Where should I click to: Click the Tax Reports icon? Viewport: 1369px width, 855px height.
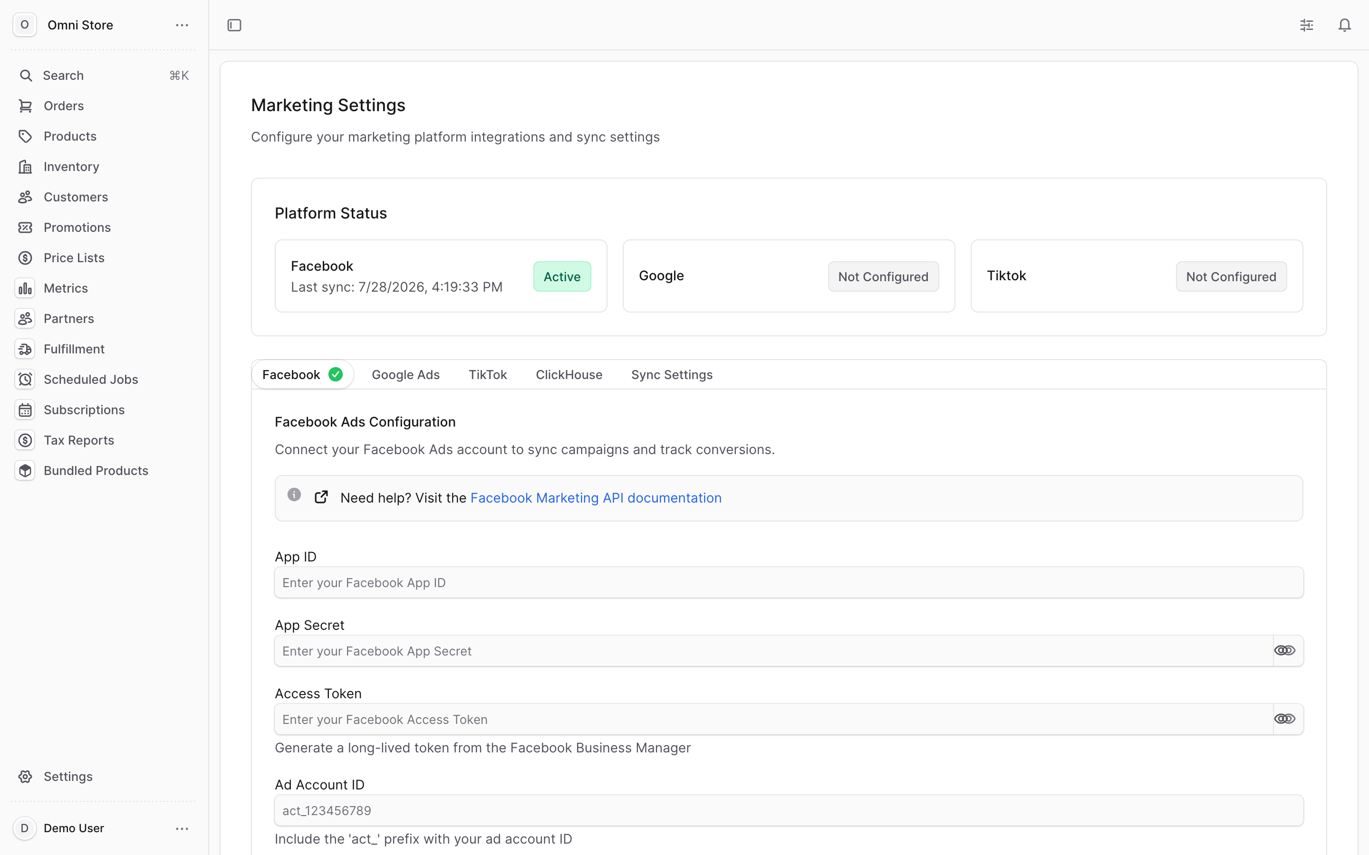coord(26,440)
